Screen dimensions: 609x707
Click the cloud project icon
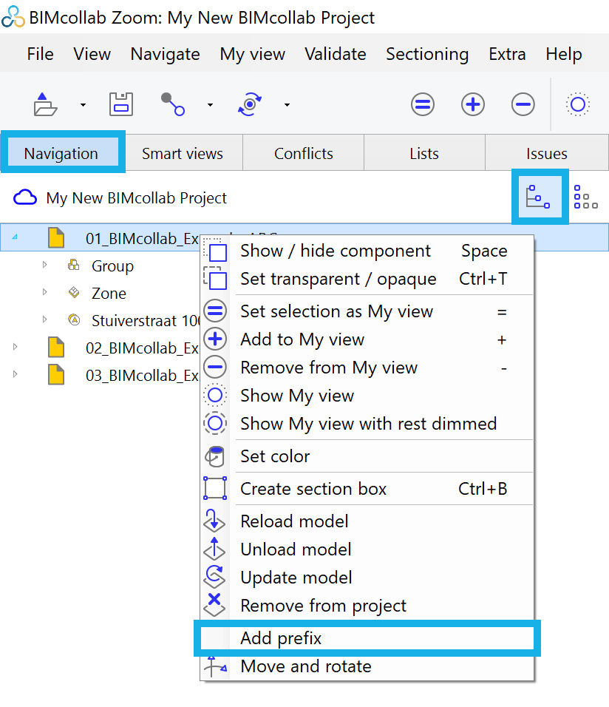25,197
